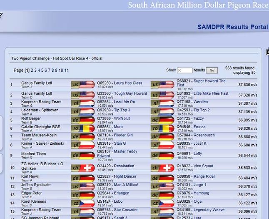Click German flag beside Wolfsblut
The image size is (269, 219).
coord(83,120)
